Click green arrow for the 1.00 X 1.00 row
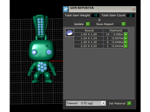150x112 pixels. pyautogui.click(x=126, y=35)
